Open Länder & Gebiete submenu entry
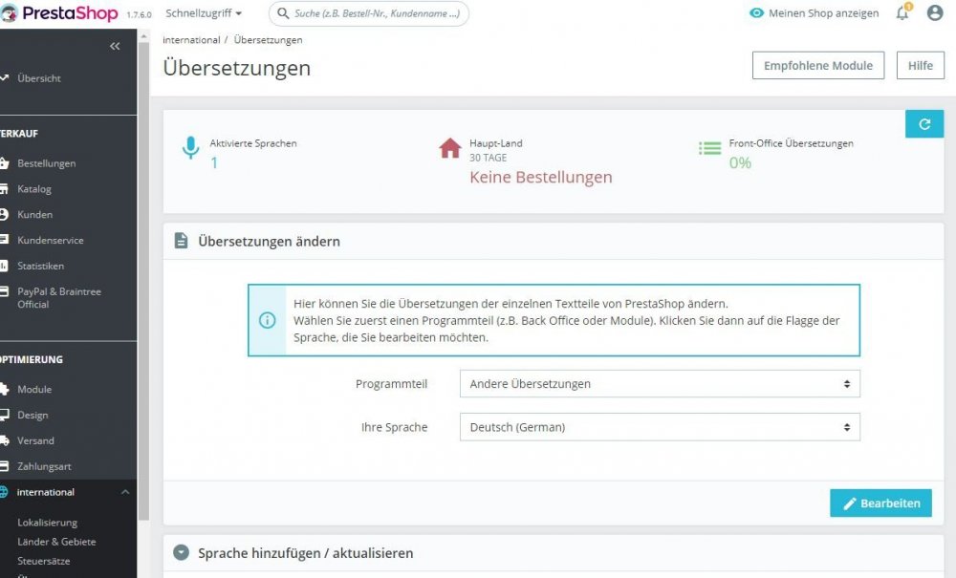 pos(56,542)
